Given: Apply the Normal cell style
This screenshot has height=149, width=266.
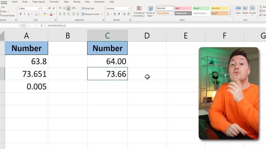Looking at the screenshot, I should [165, 8].
